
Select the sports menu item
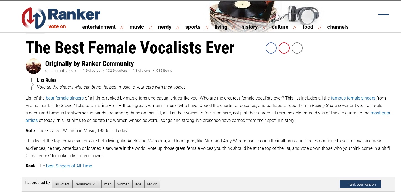(193, 27)
